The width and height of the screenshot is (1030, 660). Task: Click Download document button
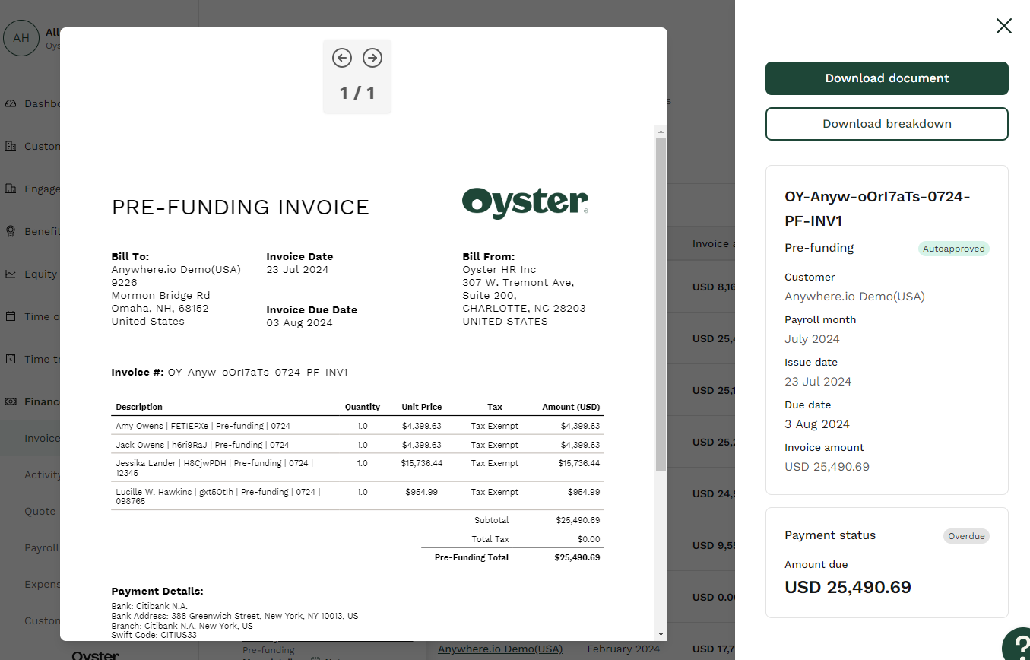[x=886, y=78]
